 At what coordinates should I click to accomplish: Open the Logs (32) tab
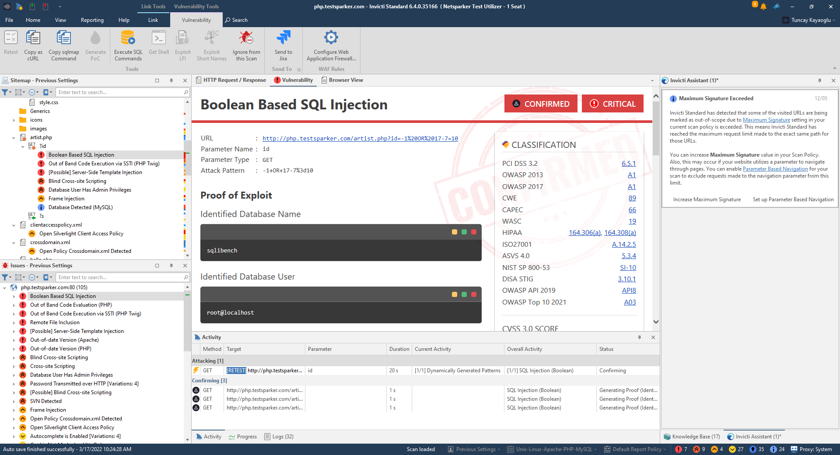point(279,437)
